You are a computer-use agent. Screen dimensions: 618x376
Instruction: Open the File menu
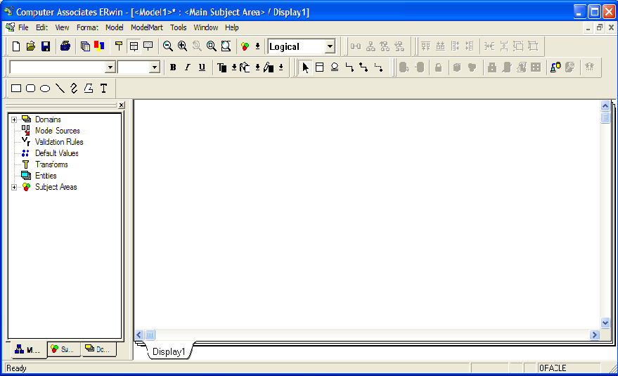[x=23, y=27]
